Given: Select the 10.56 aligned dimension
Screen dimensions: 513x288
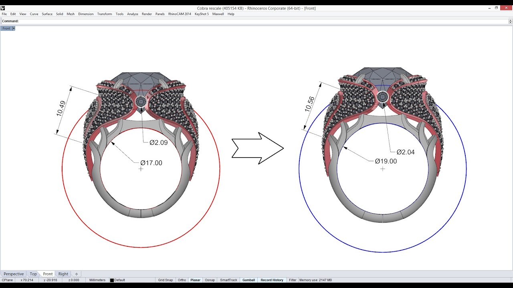Looking at the screenshot, I should (x=309, y=104).
